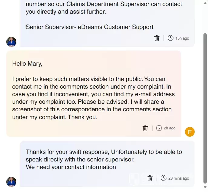Click the 'We need your contact information' line
Image resolution: width=208 pixels, height=192 pixels.
coord(71,167)
